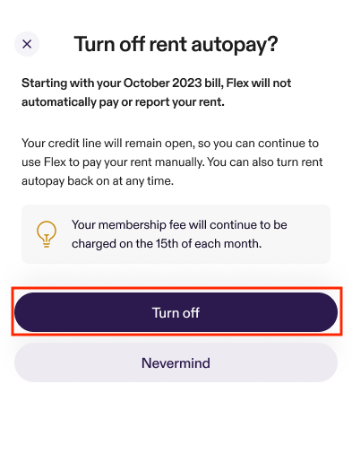The height and width of the screenshot is (454, 352).
Task: Click the yellow bulb beside the membership notice
Action: pyautogui.click(x=47, y=234)
